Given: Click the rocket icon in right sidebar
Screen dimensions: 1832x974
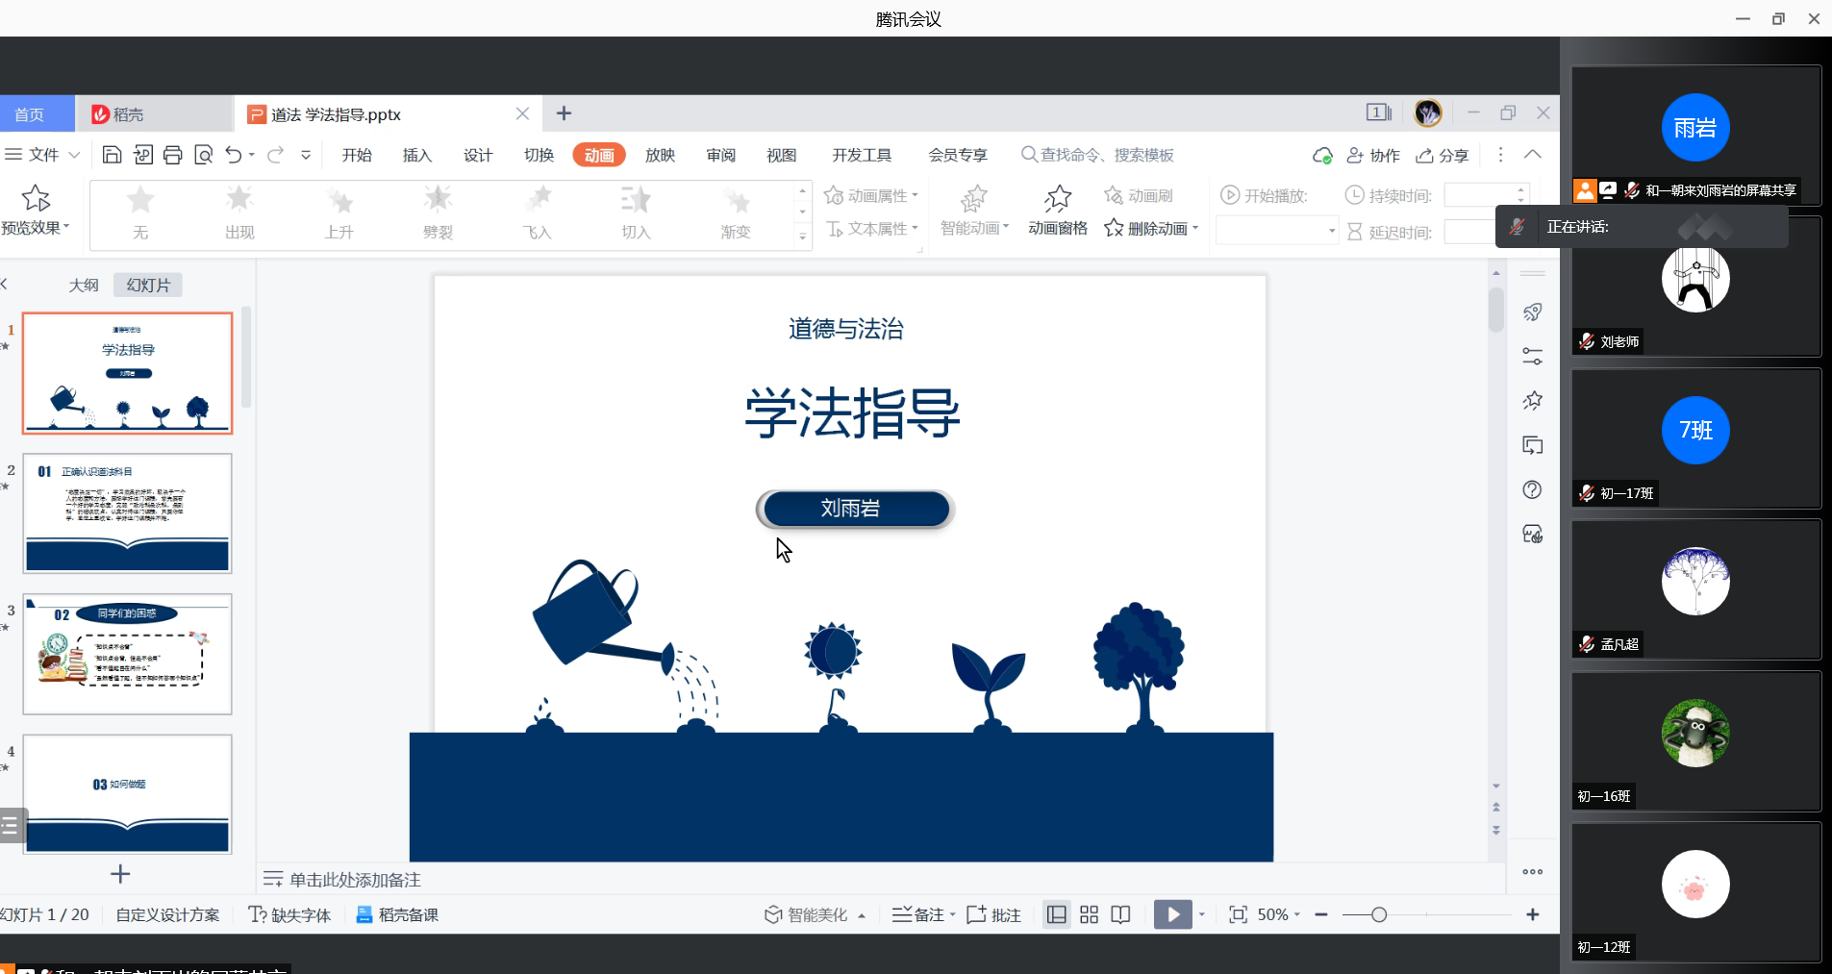Looking at the screenshot, I should pyautogui.click(x=1533, y=312).
